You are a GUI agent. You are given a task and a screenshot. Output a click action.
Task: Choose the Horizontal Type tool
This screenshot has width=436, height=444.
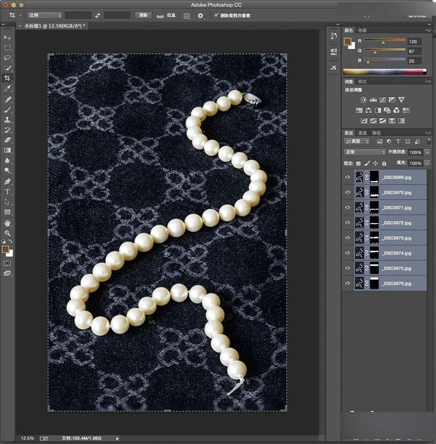click(x=8, y=192)
